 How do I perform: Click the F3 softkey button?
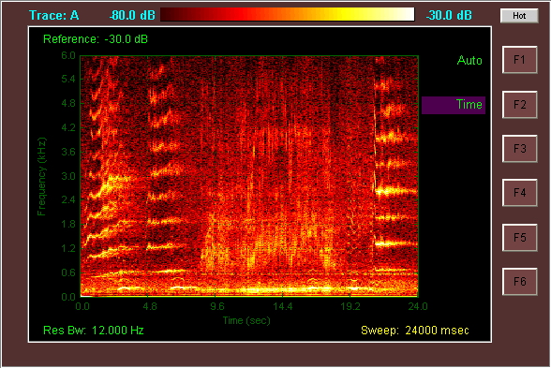click(519, 149)
